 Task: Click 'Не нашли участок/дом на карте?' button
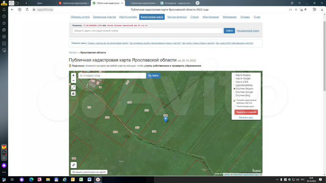click(89, 172)
